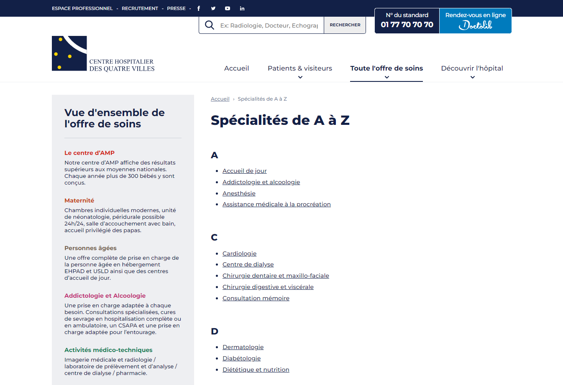Screen dimensions: 563x385
Task: Expand the Découvrir l'hôpital menu chevron
Action: [x=472, y=77]
